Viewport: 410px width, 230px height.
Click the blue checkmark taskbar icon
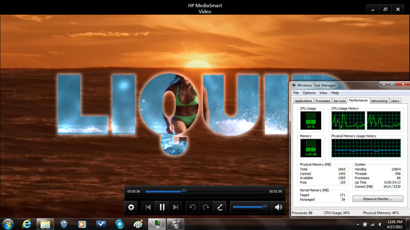[101, 224]
